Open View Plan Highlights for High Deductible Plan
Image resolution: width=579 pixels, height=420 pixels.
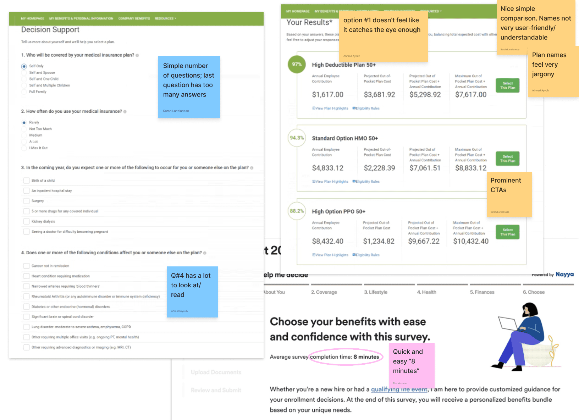click(330, 108)
